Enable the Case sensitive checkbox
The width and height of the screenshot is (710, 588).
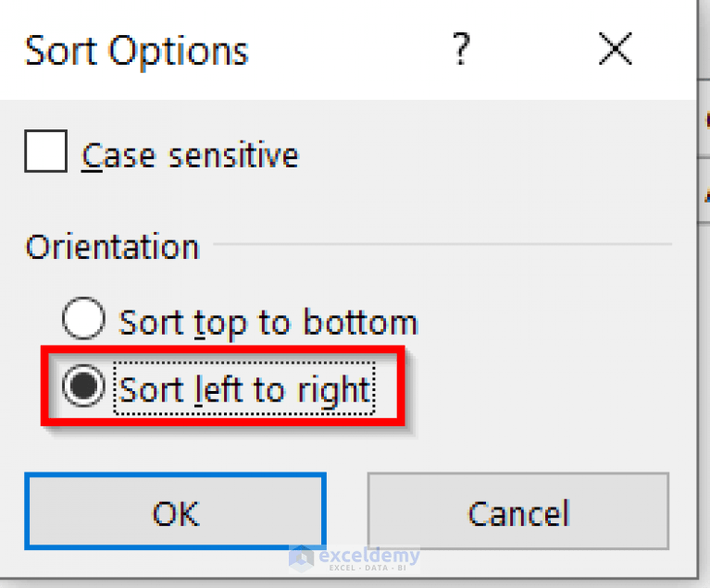pyautogui.click(x=45, y=152)
